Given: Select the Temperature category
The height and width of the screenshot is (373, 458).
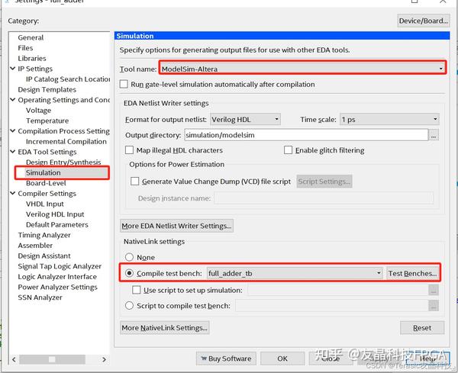Looking at the screenshot, I should tap(47, 121).
